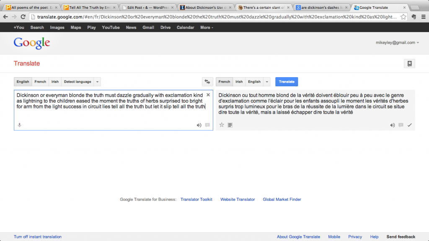Image resolution: width=429 pixels, height=241 pixels.
Task: Open the More menu in Google bar
Action: click(207, 27)
